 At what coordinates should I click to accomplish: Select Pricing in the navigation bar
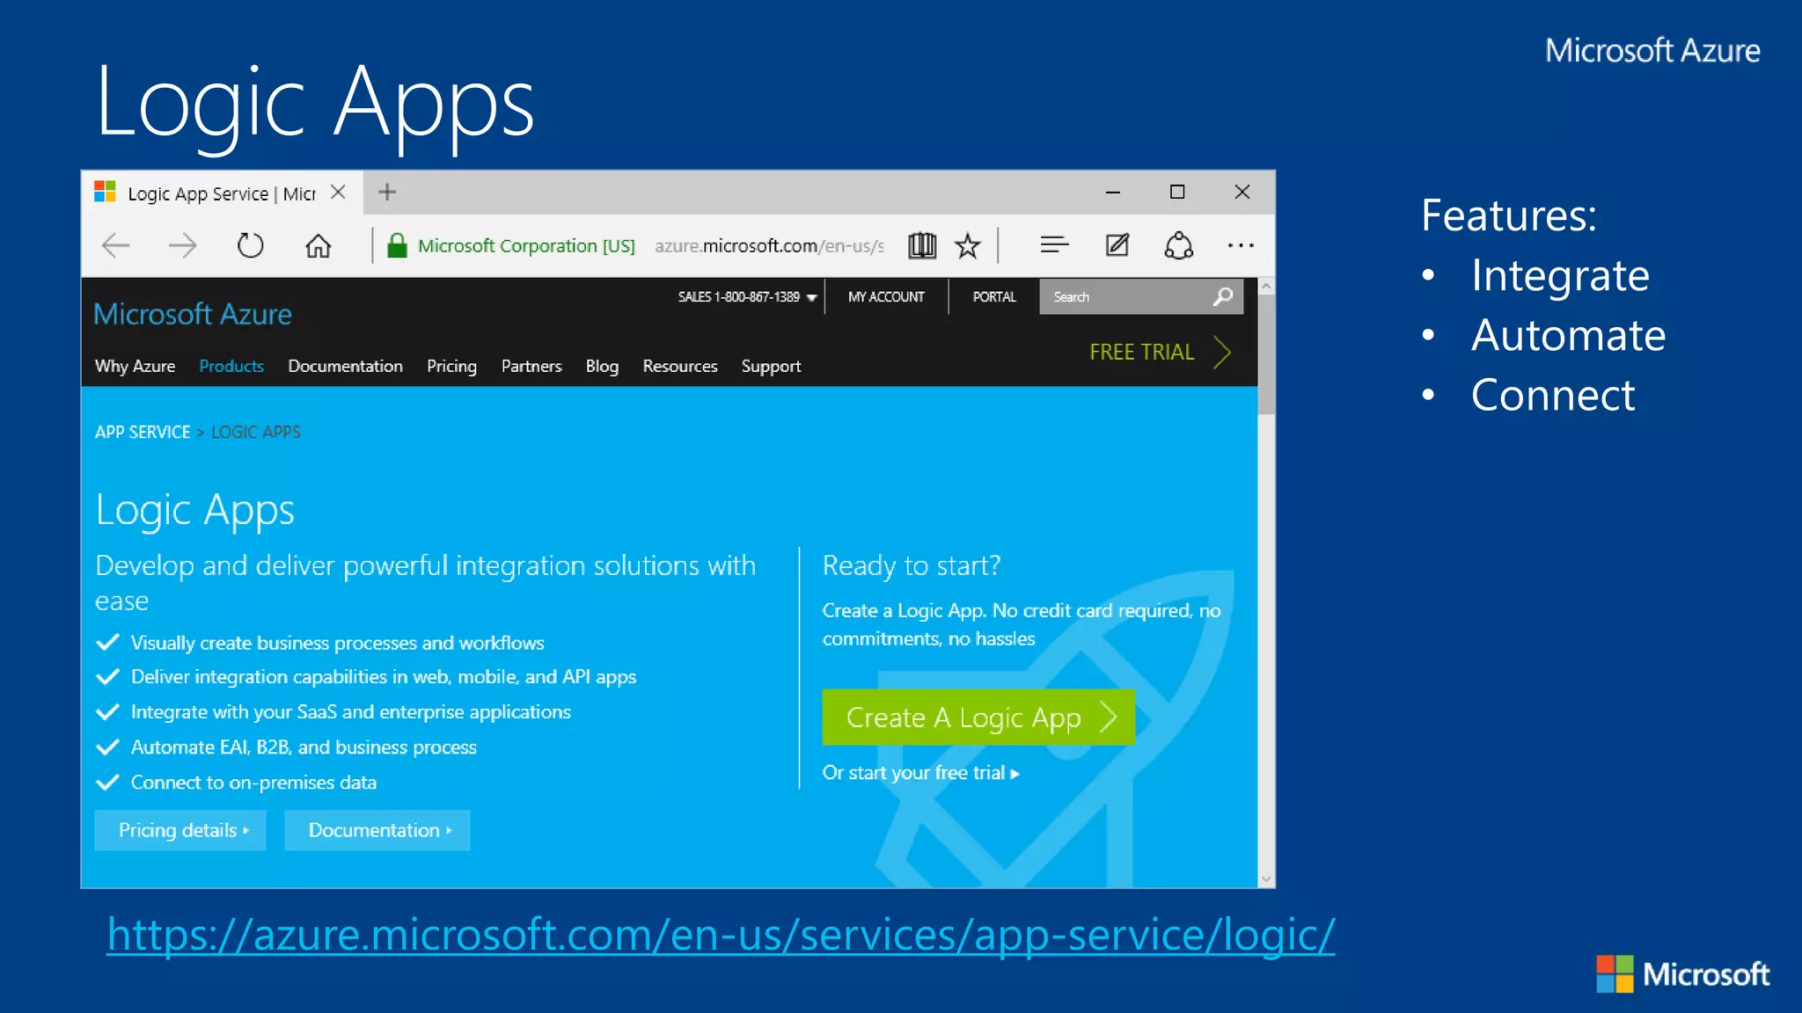tap(451, 366)
